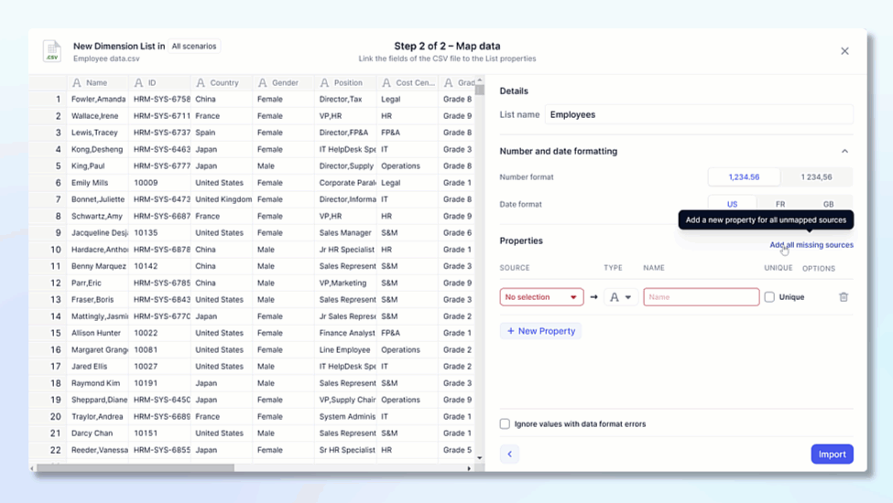Click the cell Sales Manager
This screenshot has height=503, width=893.
coord(345,233)
